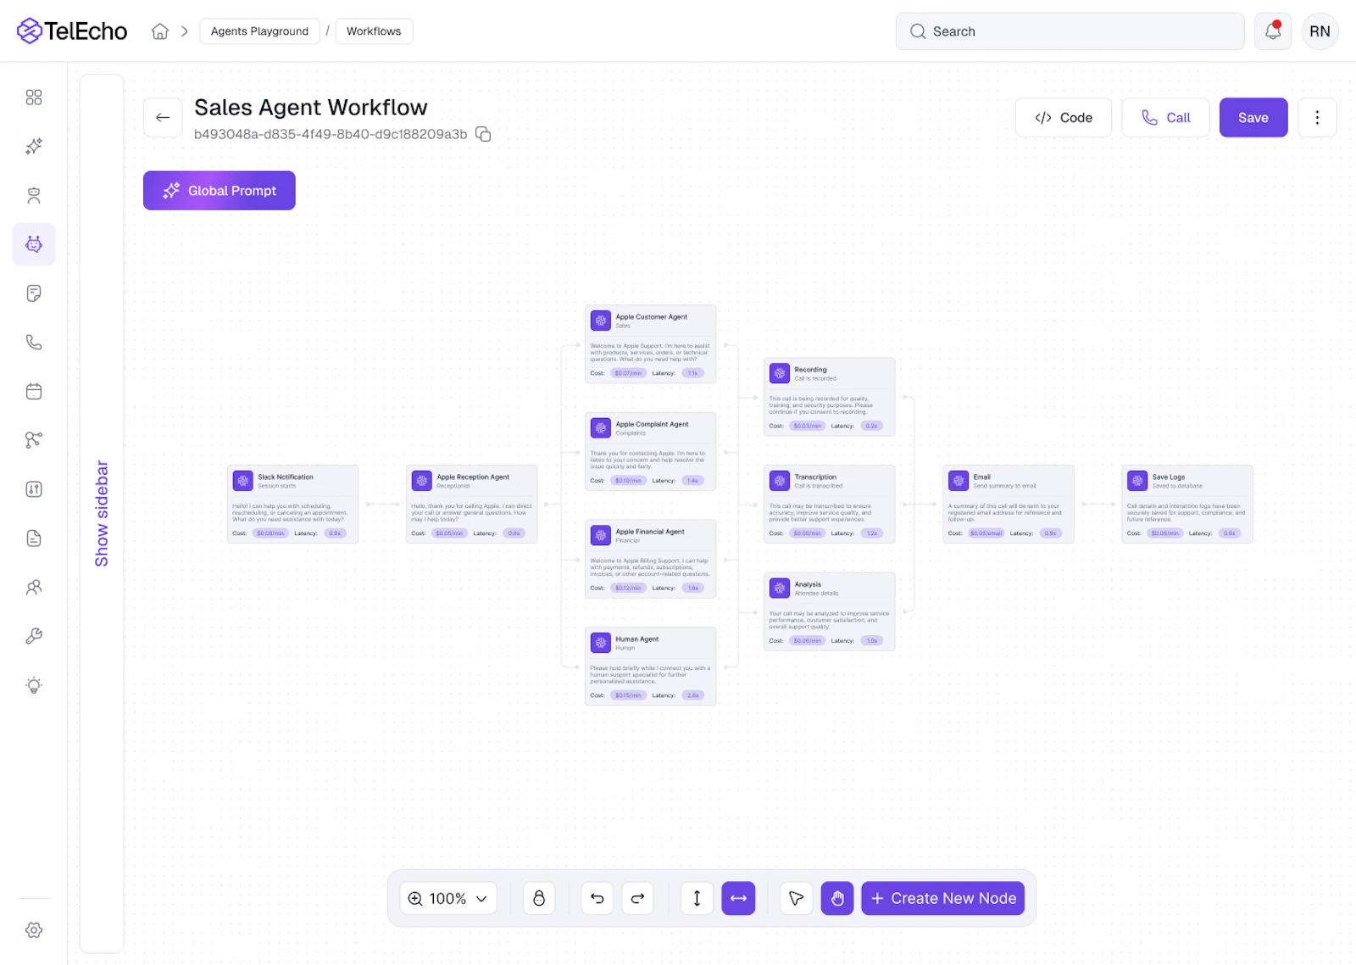The height and width of the screenshot is (965, 1356).
Task: Select the Save Logs node
Action: tap(1187, 504)
